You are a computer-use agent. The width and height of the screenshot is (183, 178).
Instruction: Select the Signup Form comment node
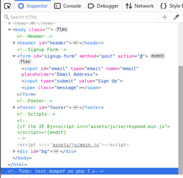pyautogui.click(x=42, y=50)
